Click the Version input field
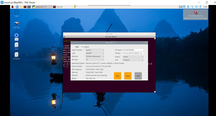 tap(133, 53)
